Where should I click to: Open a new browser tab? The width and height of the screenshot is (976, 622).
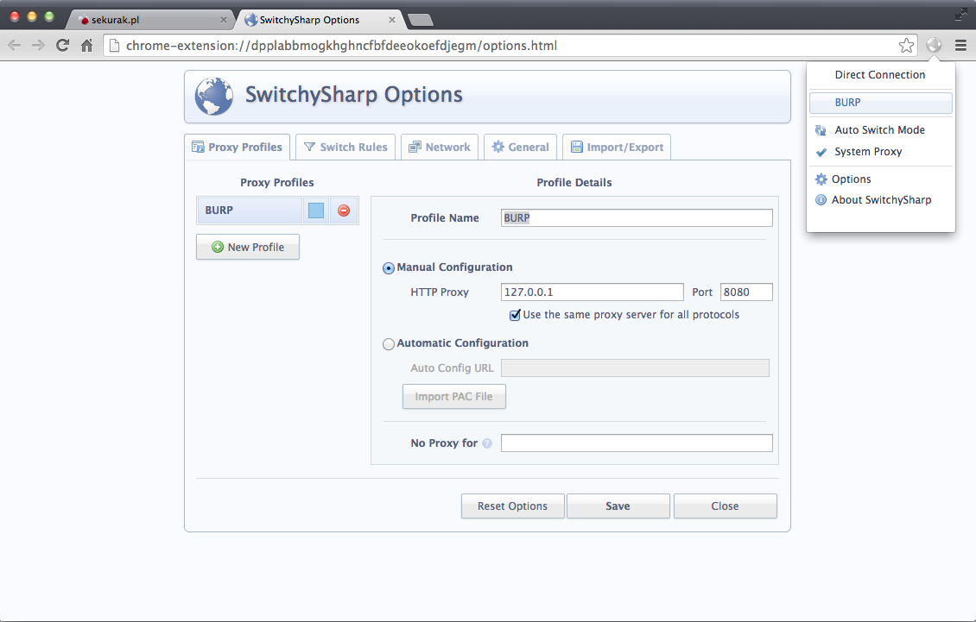pyautogui.click(x=421, y=21)
